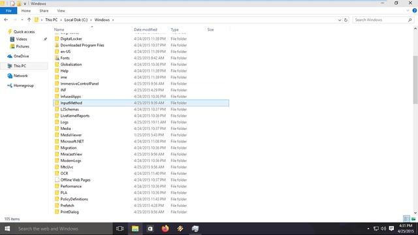
Task: Click Local Disk (C:) breadcrumb
Action: click(76, 20)
